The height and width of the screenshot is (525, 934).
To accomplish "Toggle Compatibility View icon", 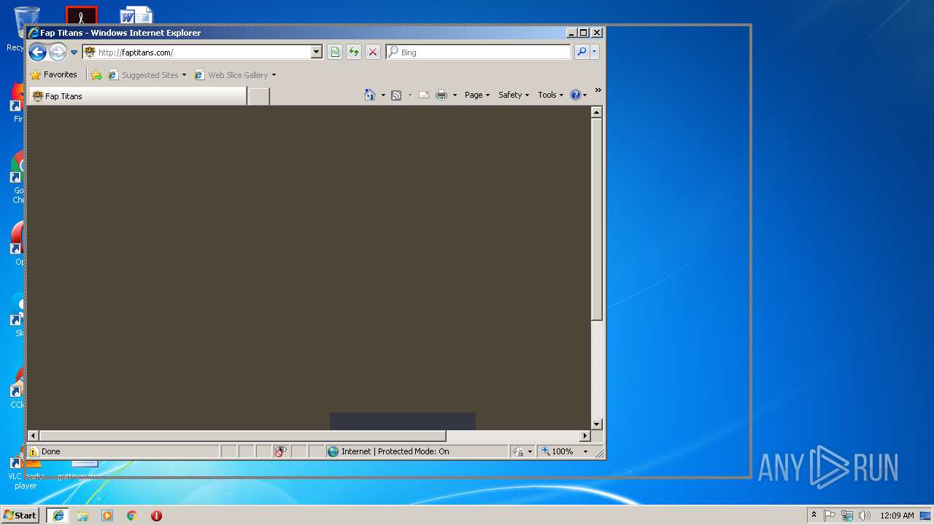I will 335,52.
